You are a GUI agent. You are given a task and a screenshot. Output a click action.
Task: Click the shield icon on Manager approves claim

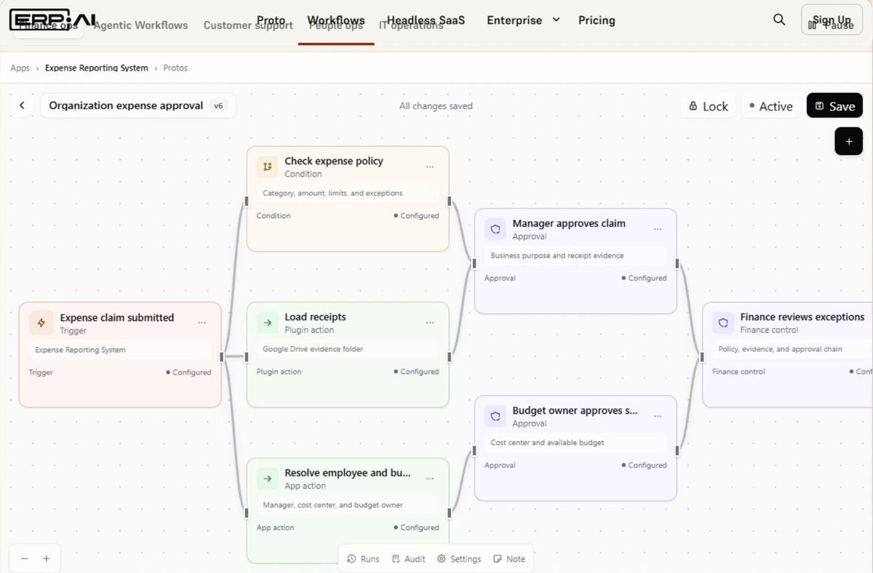(495, 229)
